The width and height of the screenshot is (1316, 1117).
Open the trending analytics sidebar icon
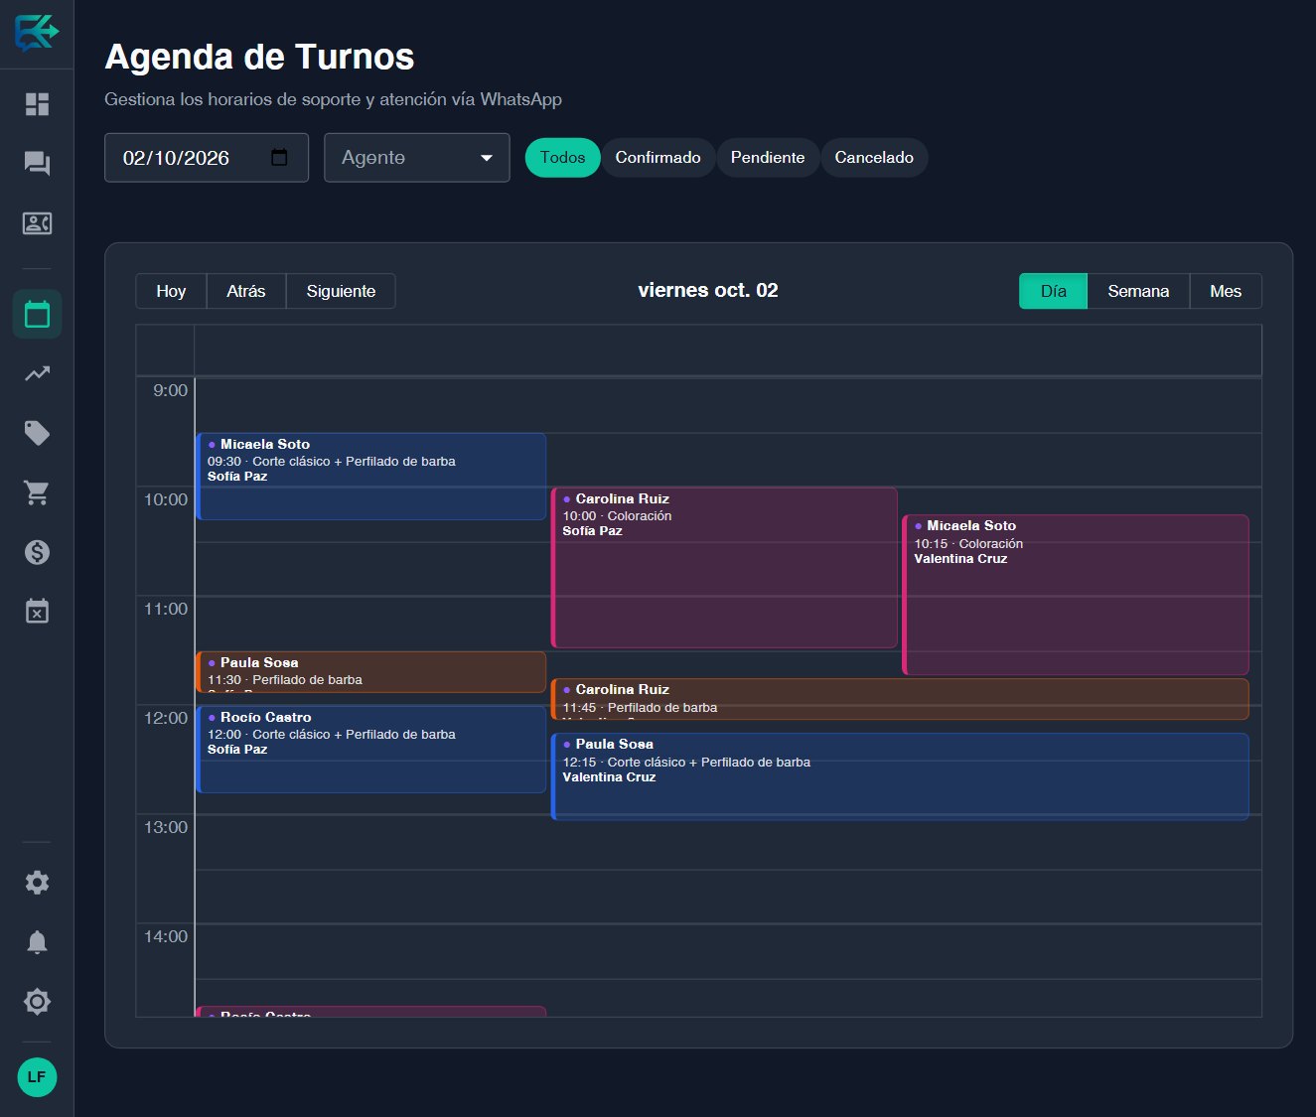click(37, 373)
